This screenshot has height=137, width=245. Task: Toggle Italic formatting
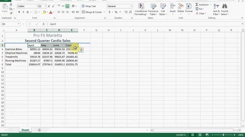pyautogui.click(x=23, y=12)
